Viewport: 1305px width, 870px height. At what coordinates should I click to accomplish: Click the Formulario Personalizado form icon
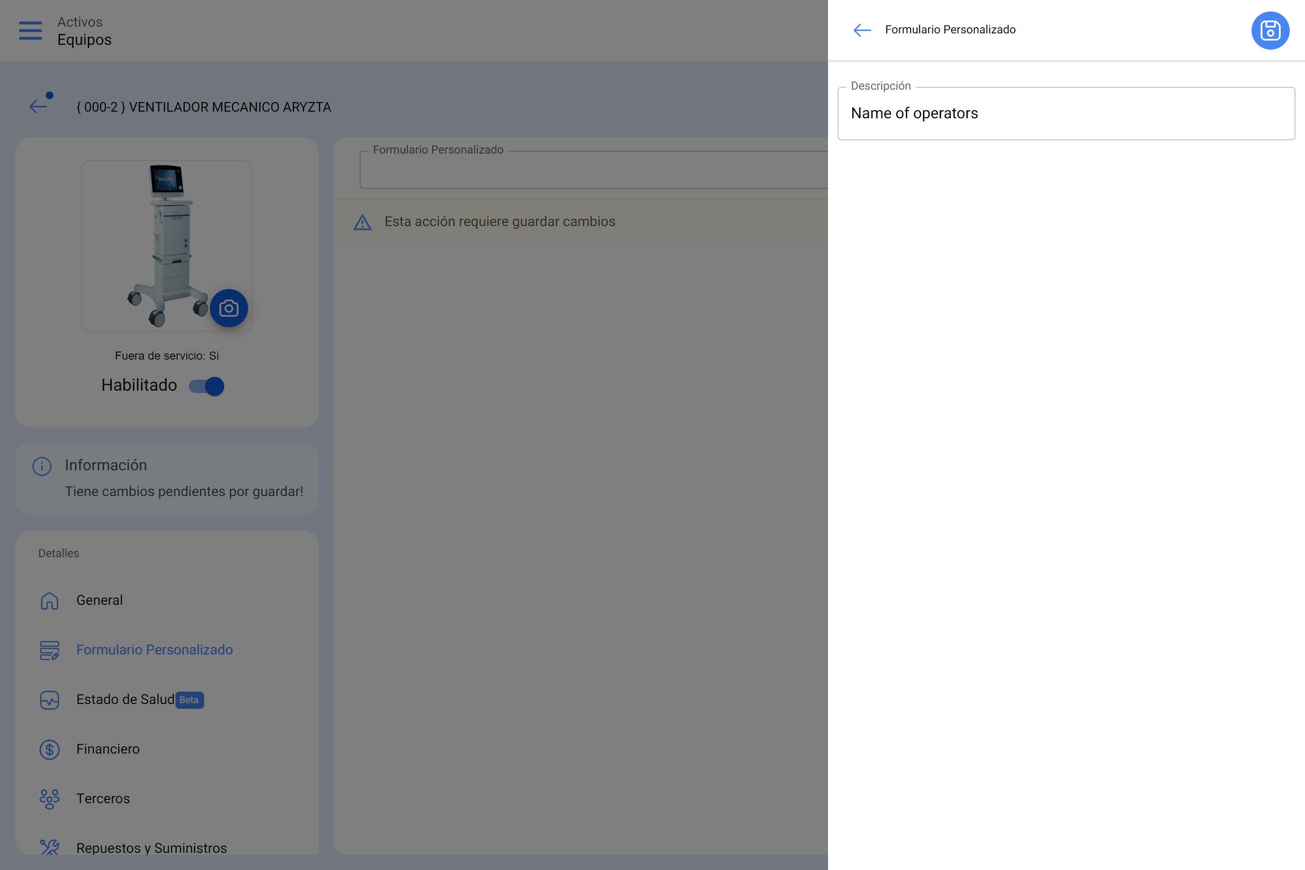[50, 650]
